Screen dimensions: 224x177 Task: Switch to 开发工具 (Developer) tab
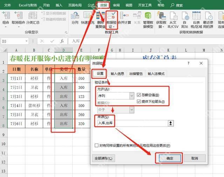click(145, 5)
